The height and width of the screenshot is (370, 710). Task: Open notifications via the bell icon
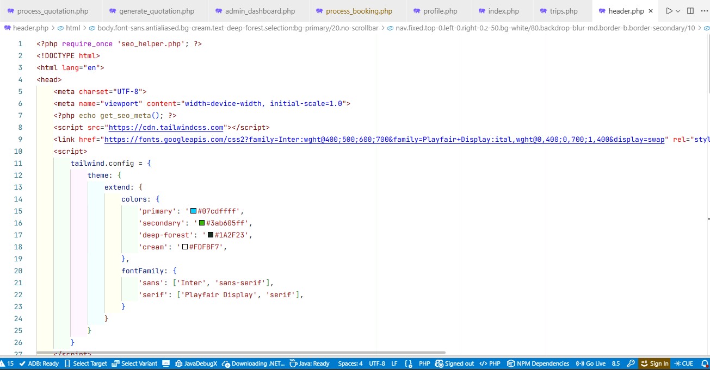(x=705, y=363)
